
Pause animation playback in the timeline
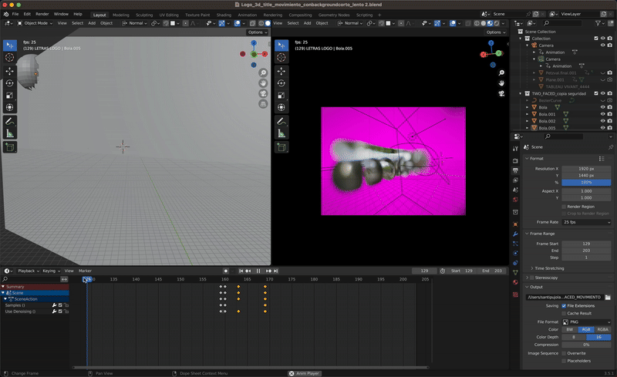(258, 271)
